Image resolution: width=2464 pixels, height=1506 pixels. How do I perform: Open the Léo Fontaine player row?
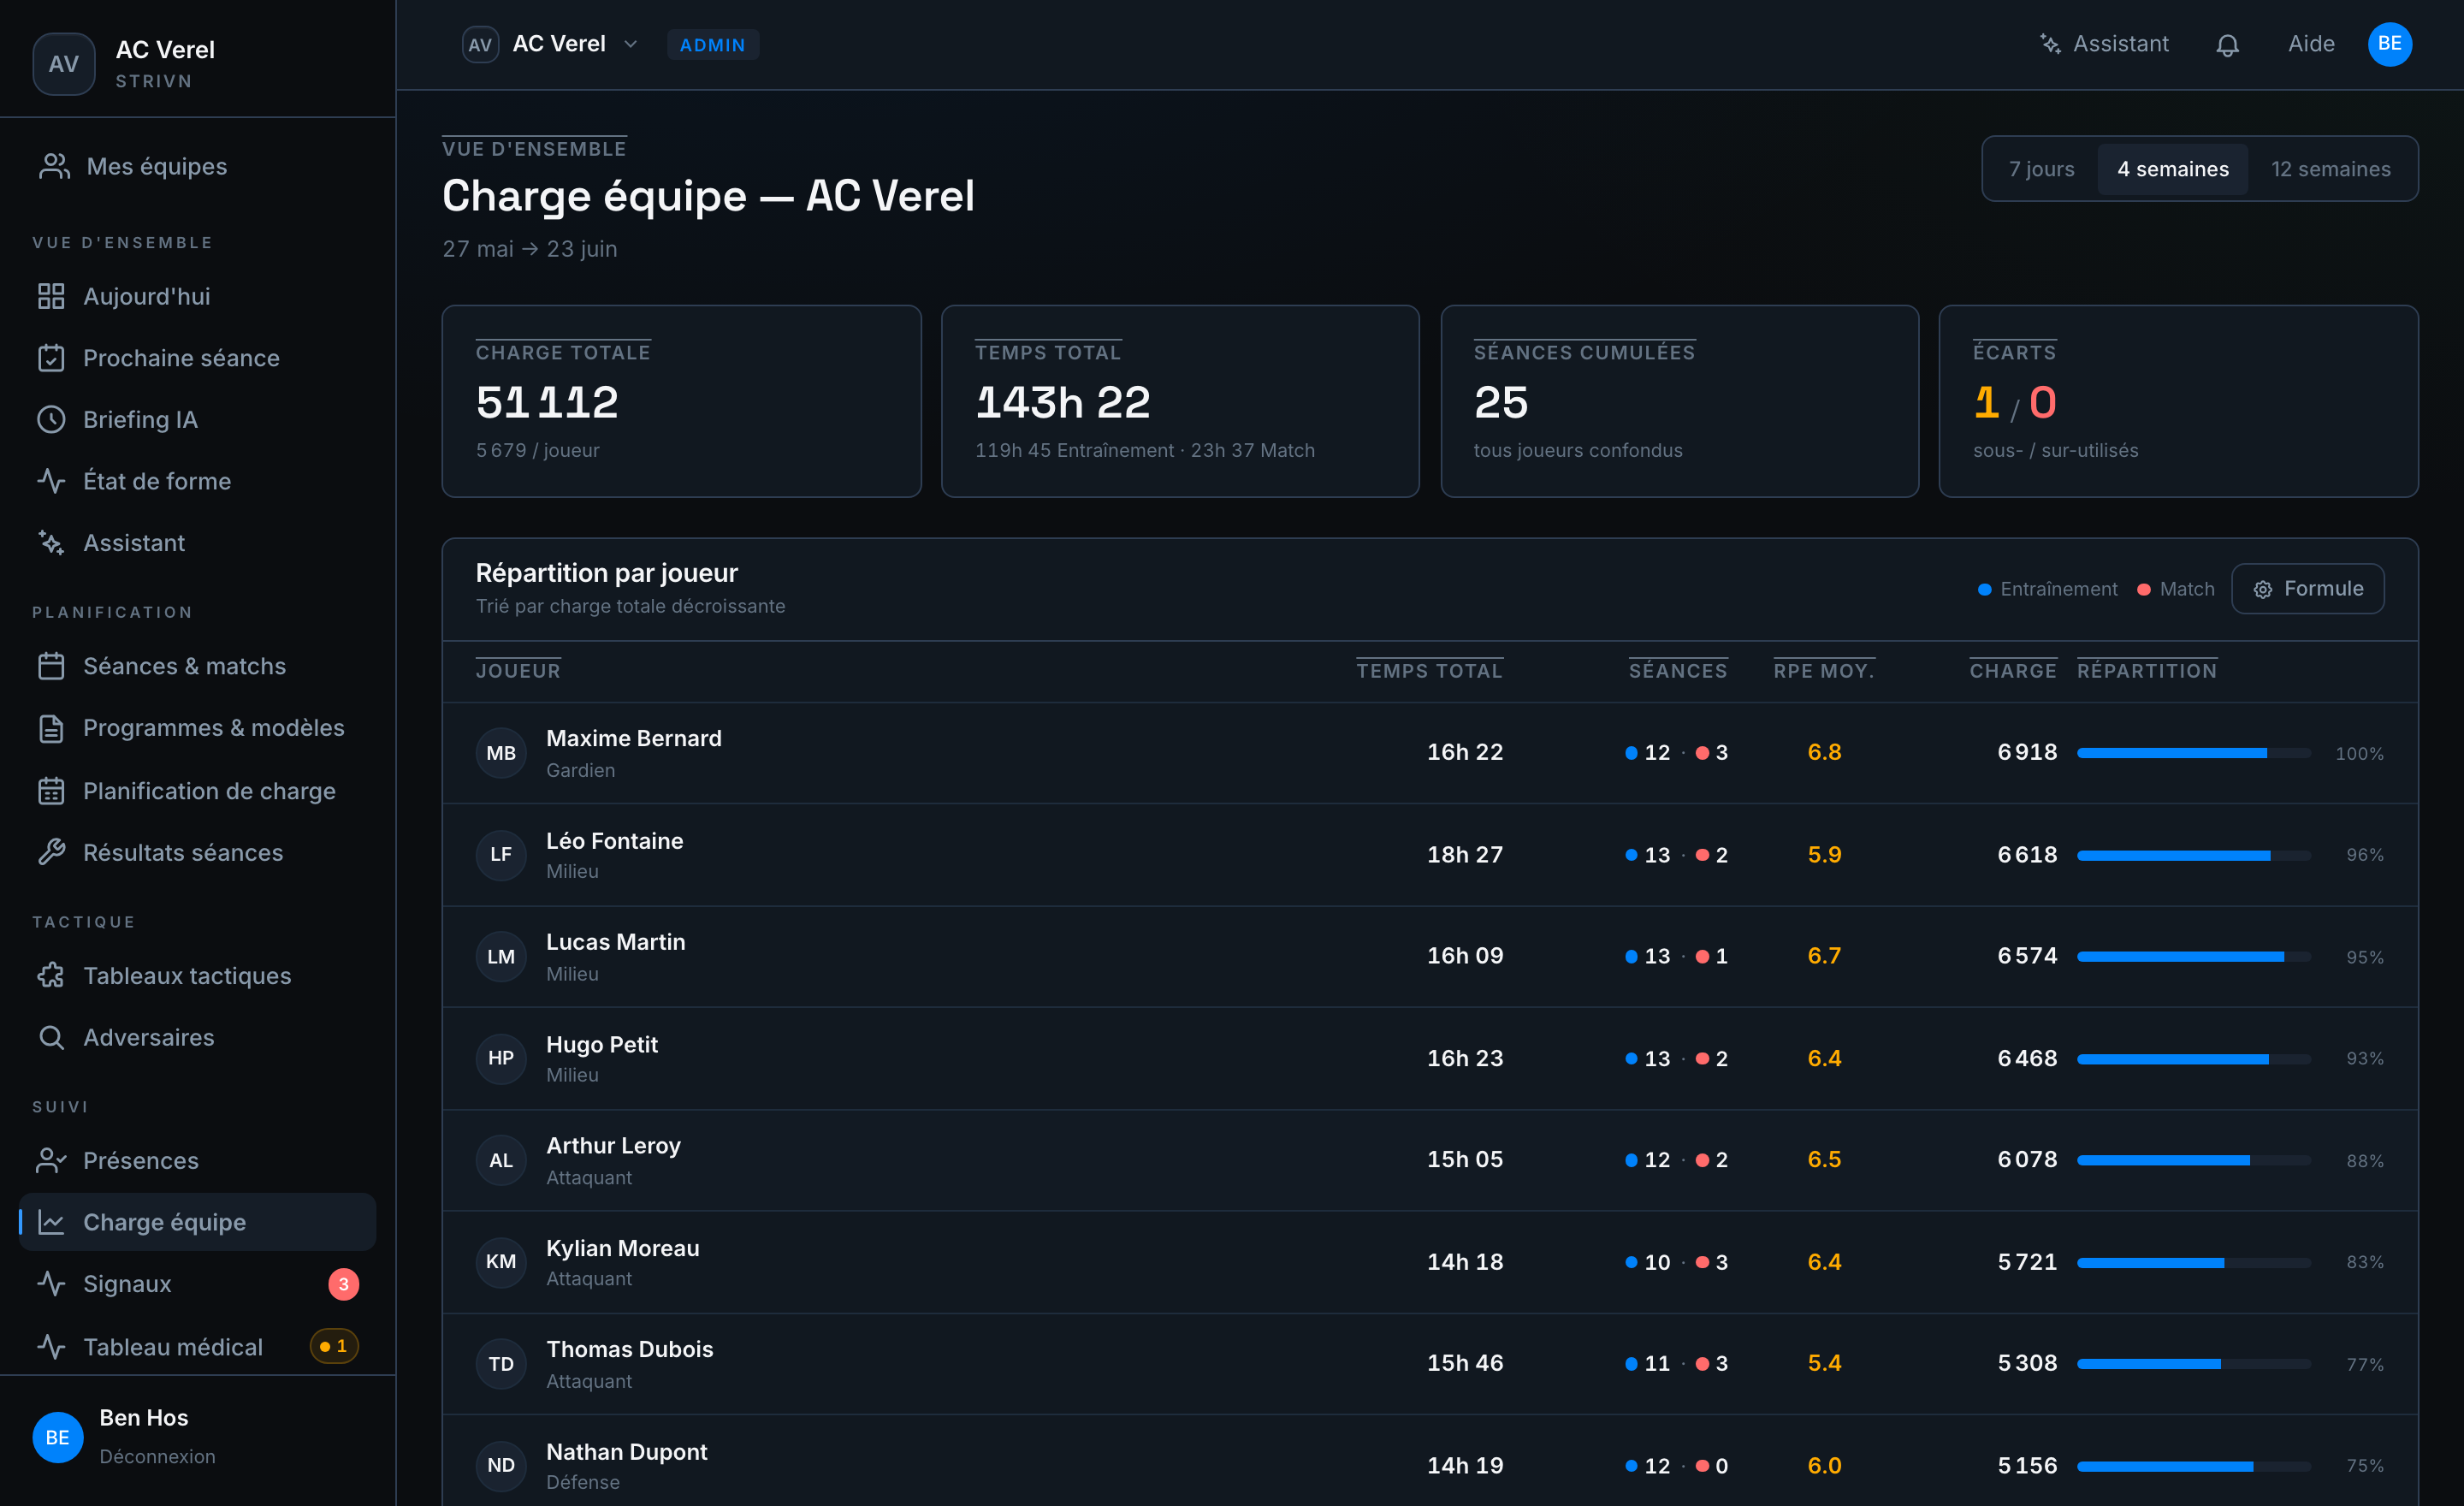1430,856
